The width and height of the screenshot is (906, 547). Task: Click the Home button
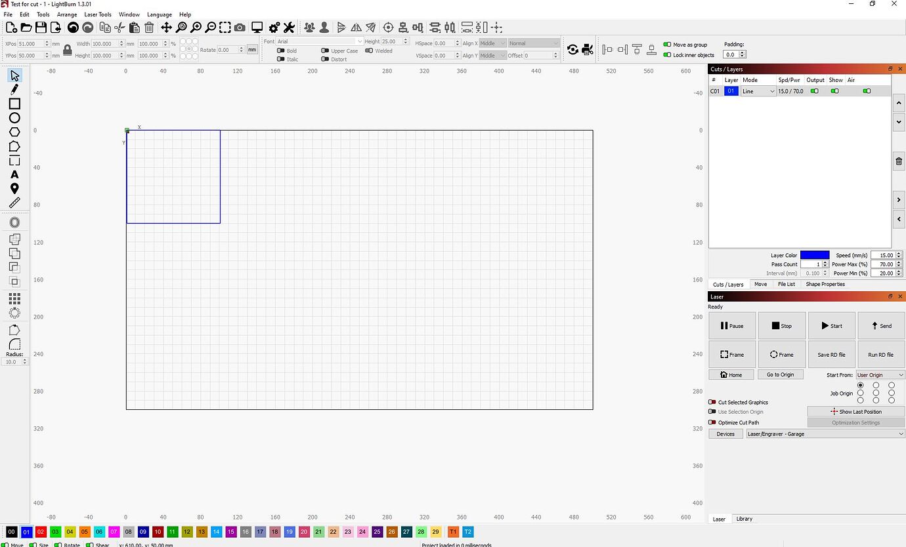[x=731, y=375]
